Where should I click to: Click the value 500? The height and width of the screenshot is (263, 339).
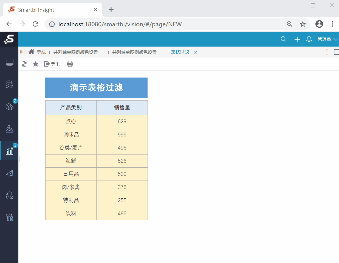coord(122,174)
